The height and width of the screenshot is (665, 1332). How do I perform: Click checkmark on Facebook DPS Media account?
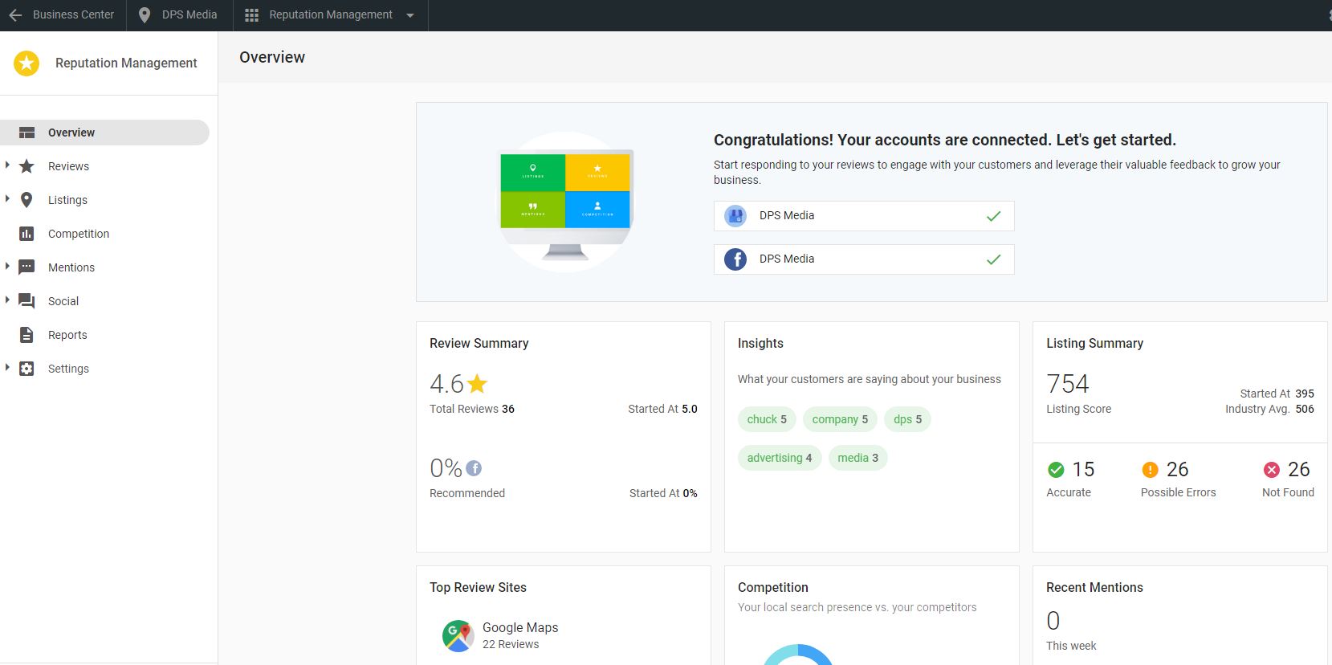click(993, 259)
